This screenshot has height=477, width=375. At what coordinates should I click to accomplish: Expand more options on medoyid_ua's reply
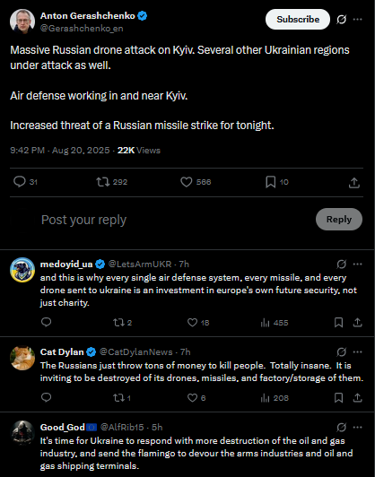point(357,264)
